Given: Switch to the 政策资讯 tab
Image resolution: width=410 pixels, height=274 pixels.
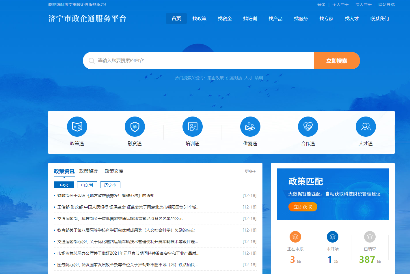Looking at the screenshot, I should (x=64, y=171).
